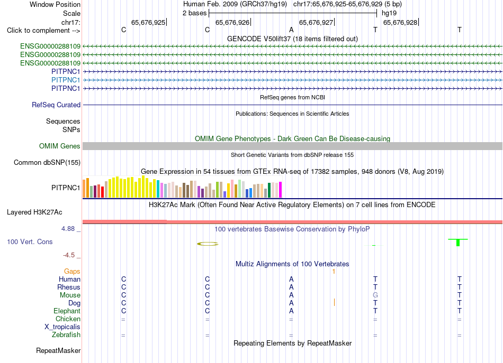The width and height of the screenshot is (503, 363).
Task: Click the Sequences track label
Action: pos(63,122)
